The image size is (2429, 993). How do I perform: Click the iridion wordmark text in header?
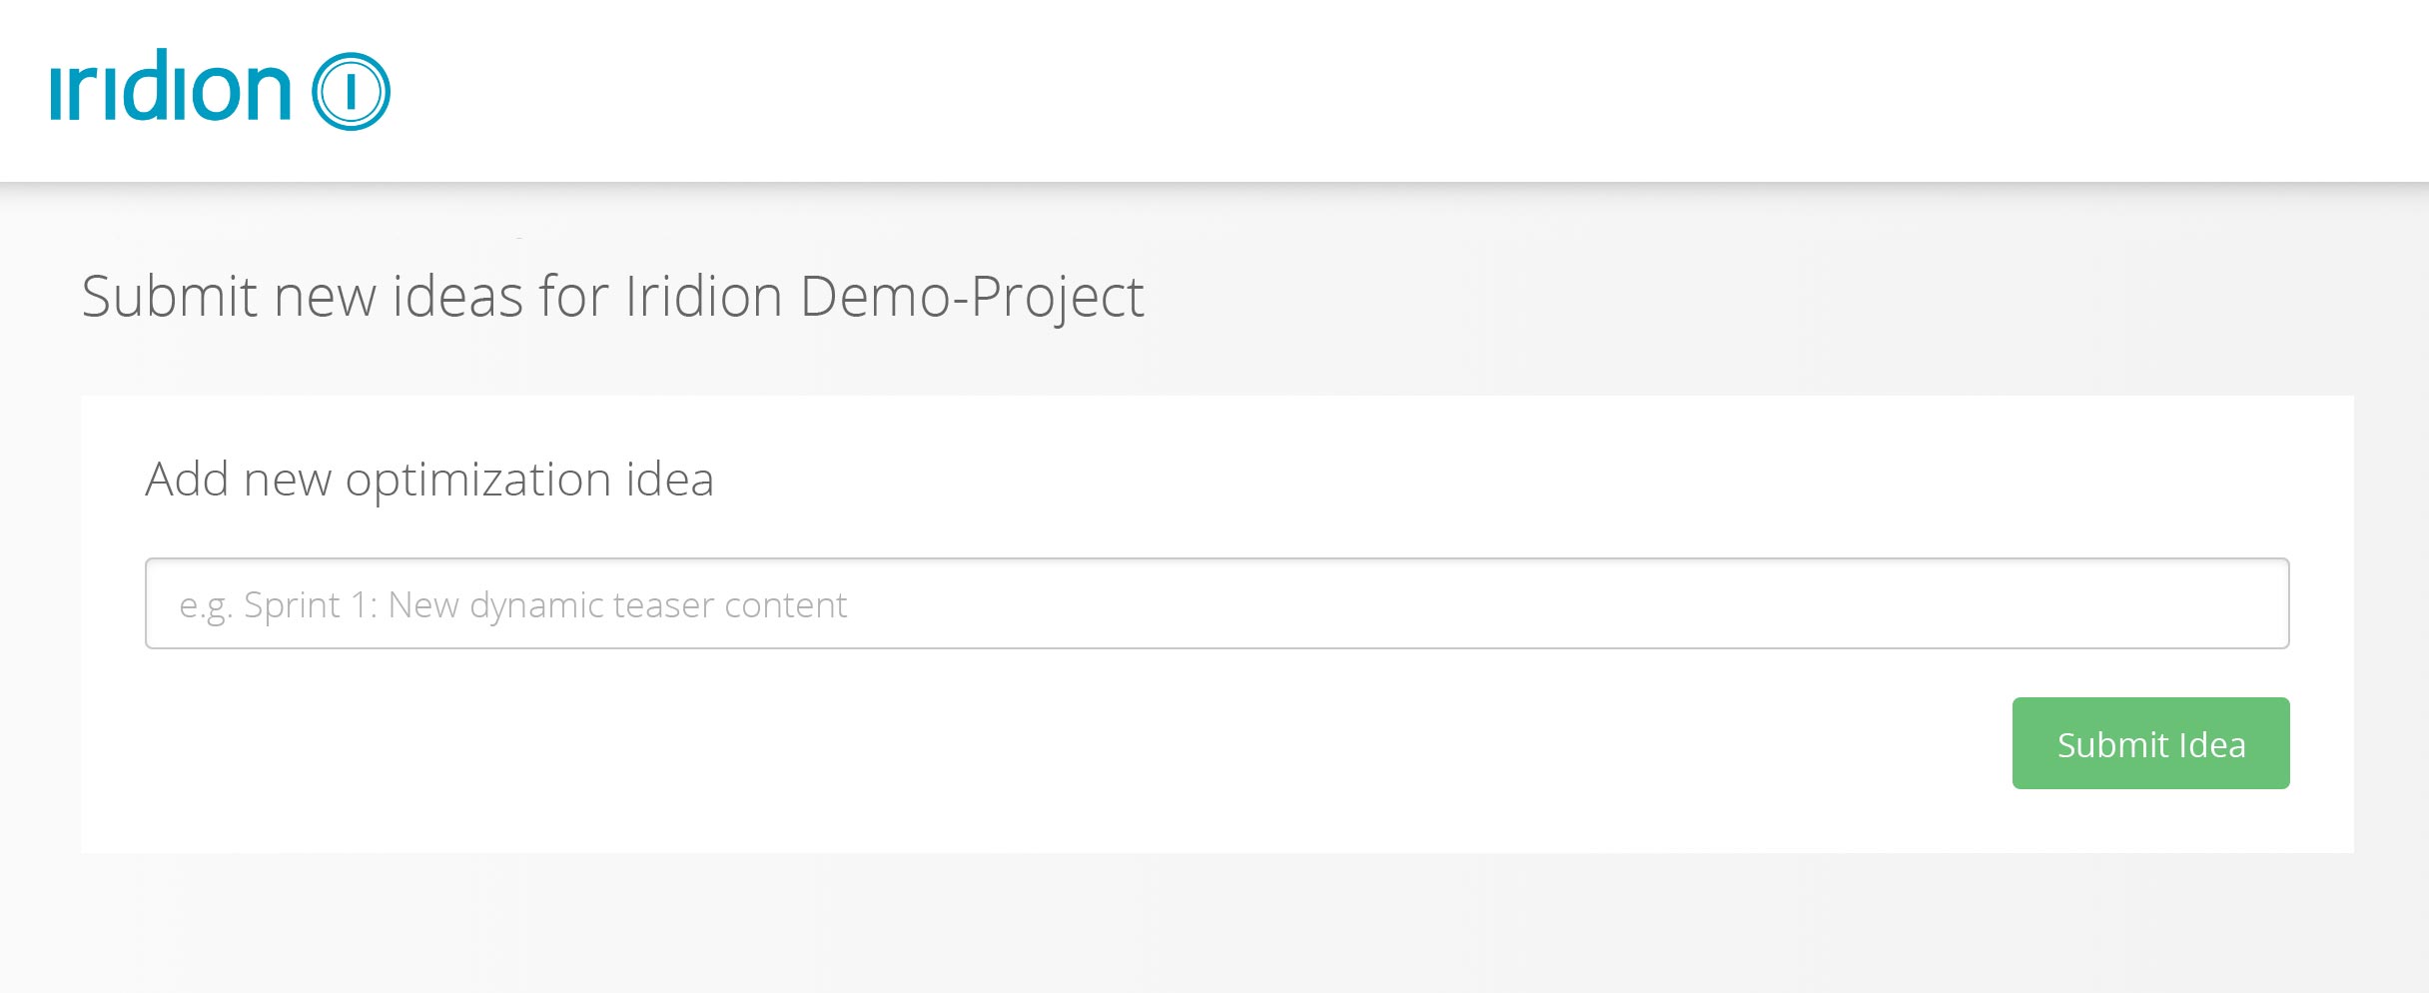[x=171, y=85]
